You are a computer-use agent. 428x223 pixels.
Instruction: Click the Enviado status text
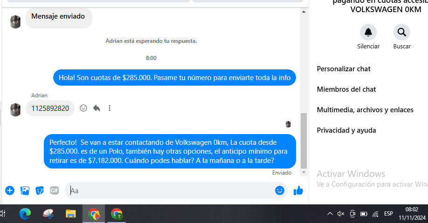click(x=282, y=173)
